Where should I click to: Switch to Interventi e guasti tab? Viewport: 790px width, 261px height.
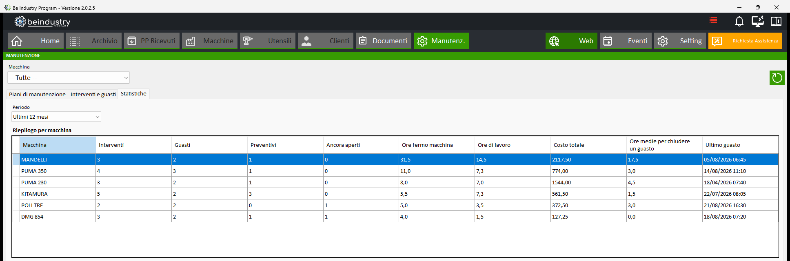coord(93,94)
